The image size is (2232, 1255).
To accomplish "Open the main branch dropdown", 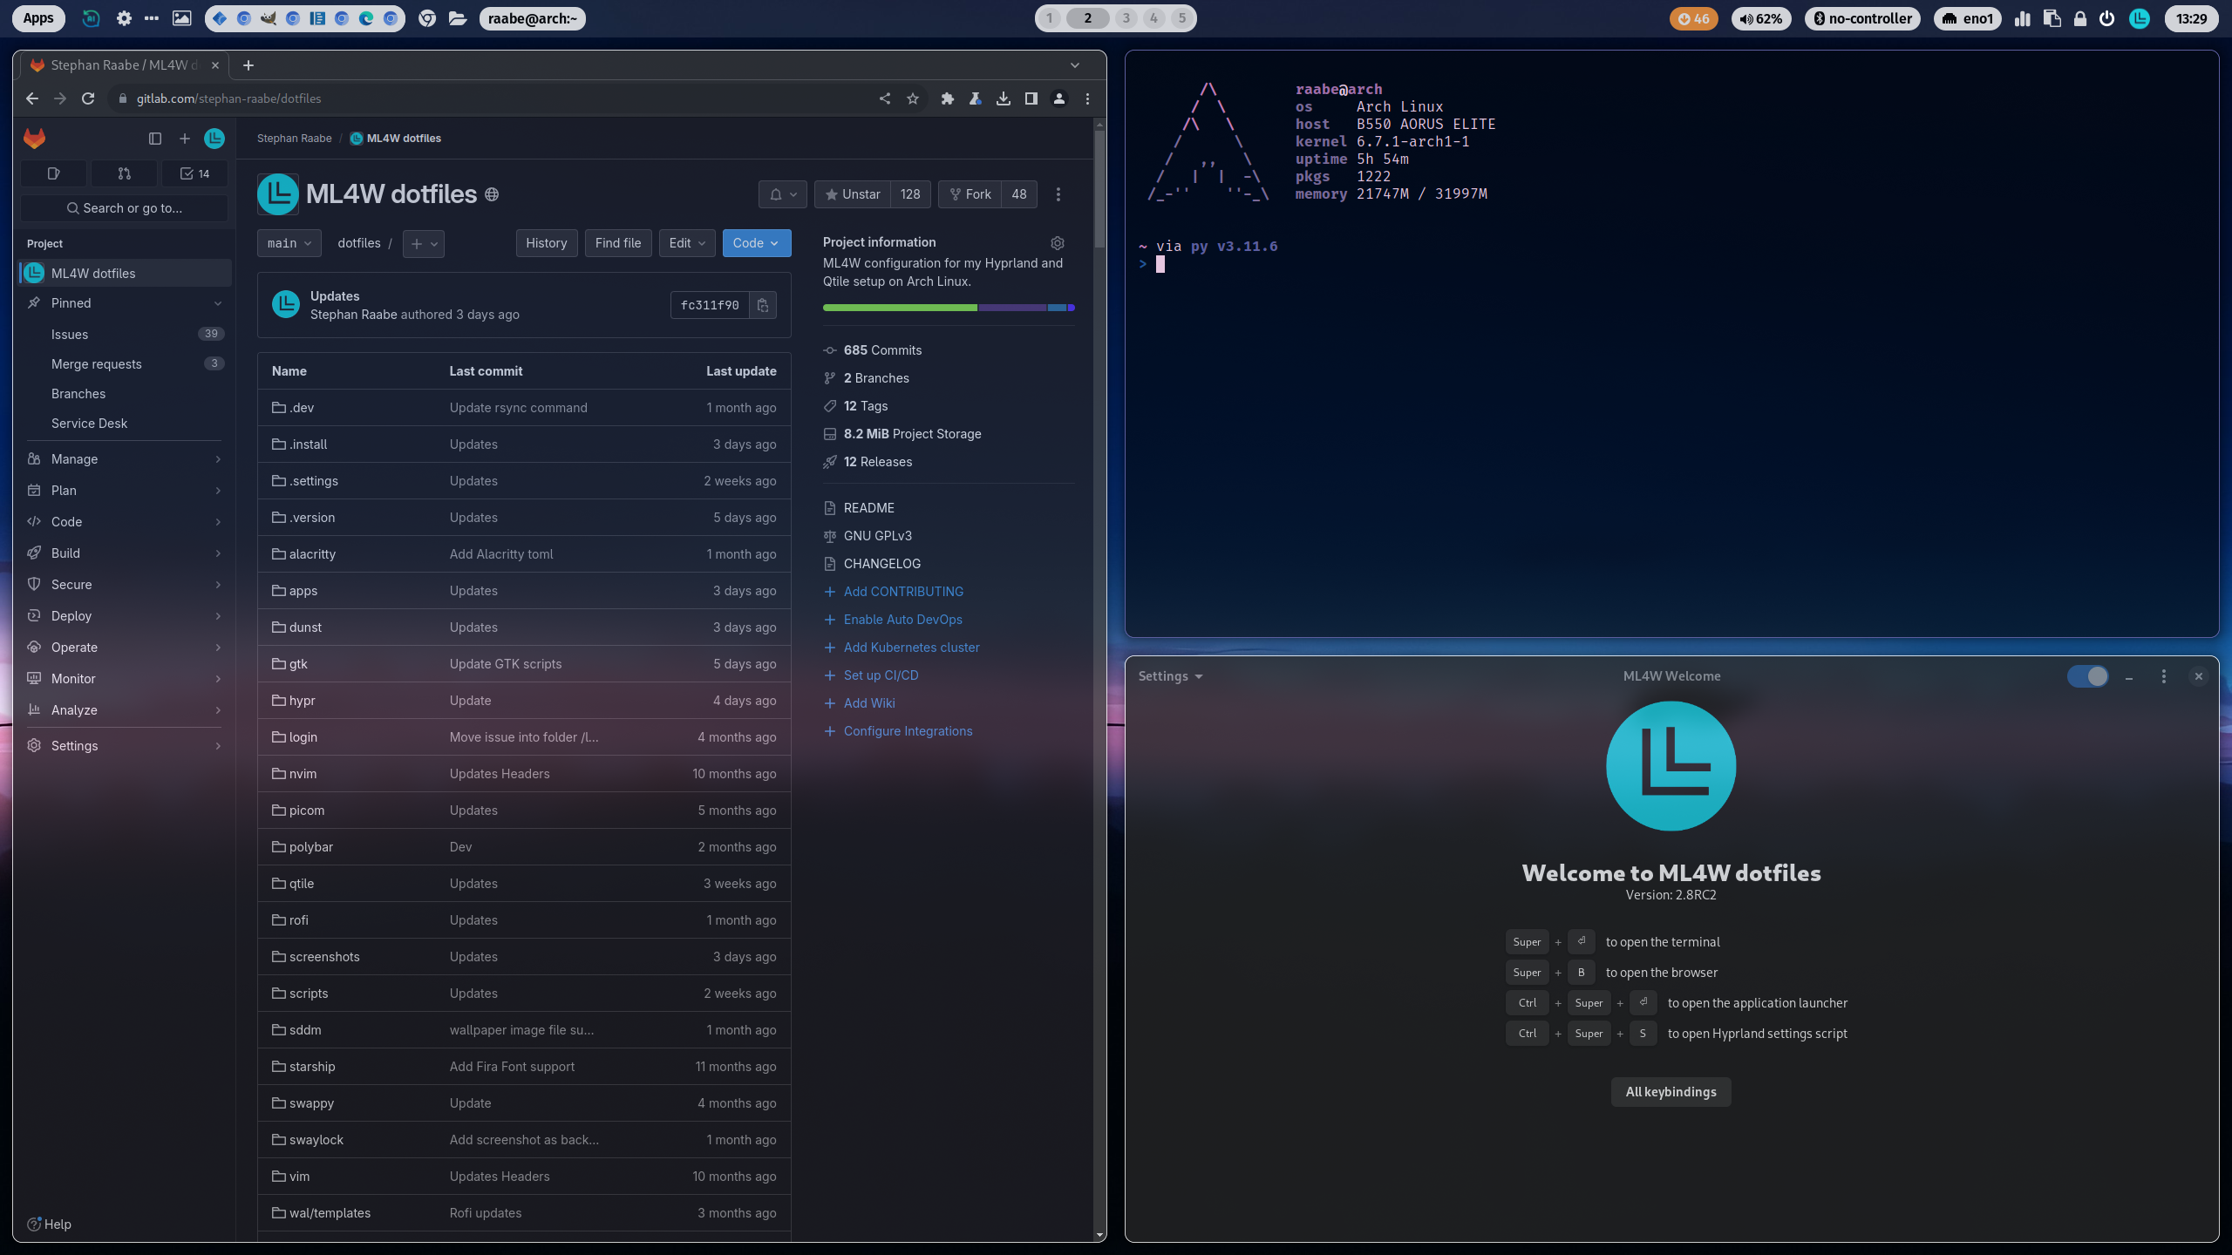I will 289,243.
